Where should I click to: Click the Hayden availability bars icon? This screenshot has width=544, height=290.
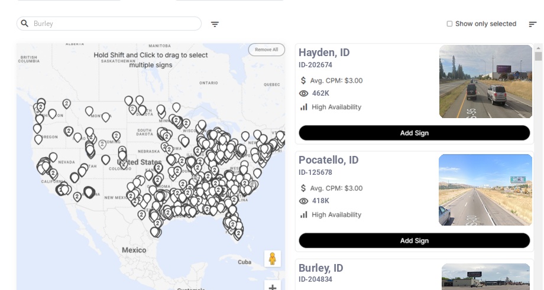click(x=304, y=107)
